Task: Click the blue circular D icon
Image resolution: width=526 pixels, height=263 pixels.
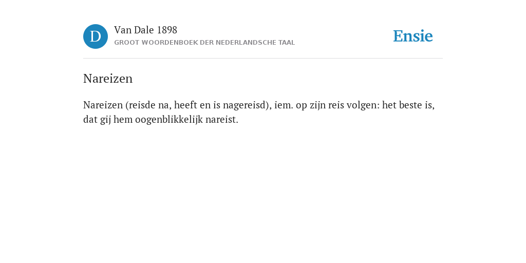Action: click(96, 36)
